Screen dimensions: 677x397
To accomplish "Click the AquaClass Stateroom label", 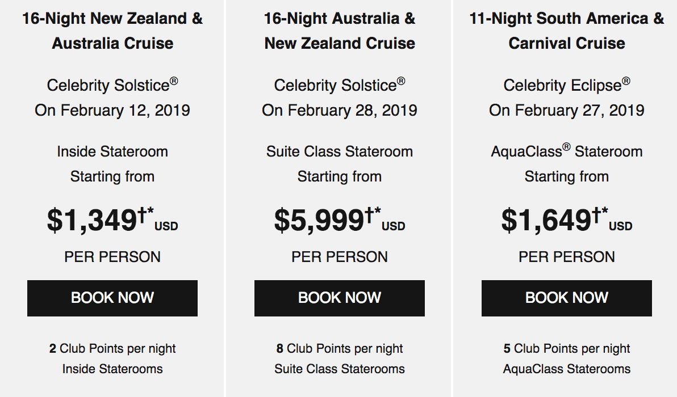I will 566,151.
